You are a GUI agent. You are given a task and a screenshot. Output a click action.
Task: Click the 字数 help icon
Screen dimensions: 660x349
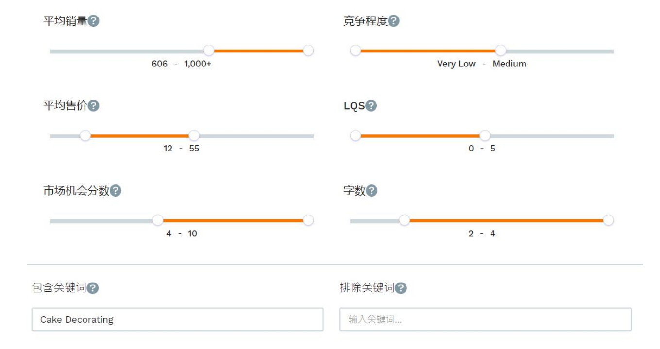[372, 191]
